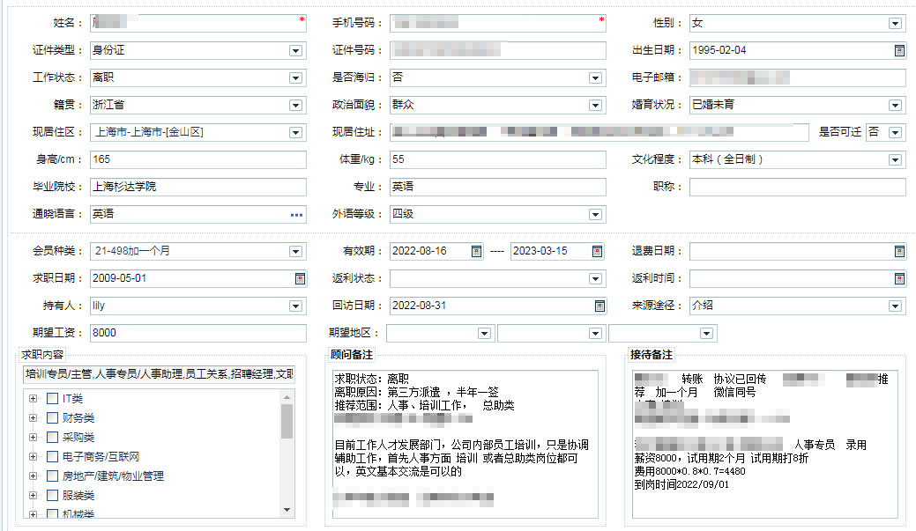Enable the 采购类 checkbox
Screen dimensions: 916x531
(53, 437)
